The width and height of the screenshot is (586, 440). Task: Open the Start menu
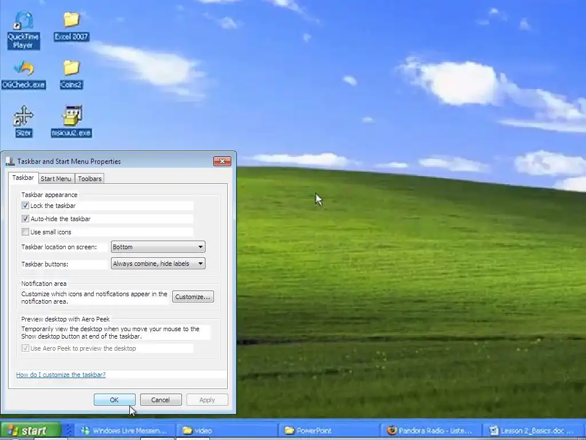pyautogui.click(x=31, y=430)
